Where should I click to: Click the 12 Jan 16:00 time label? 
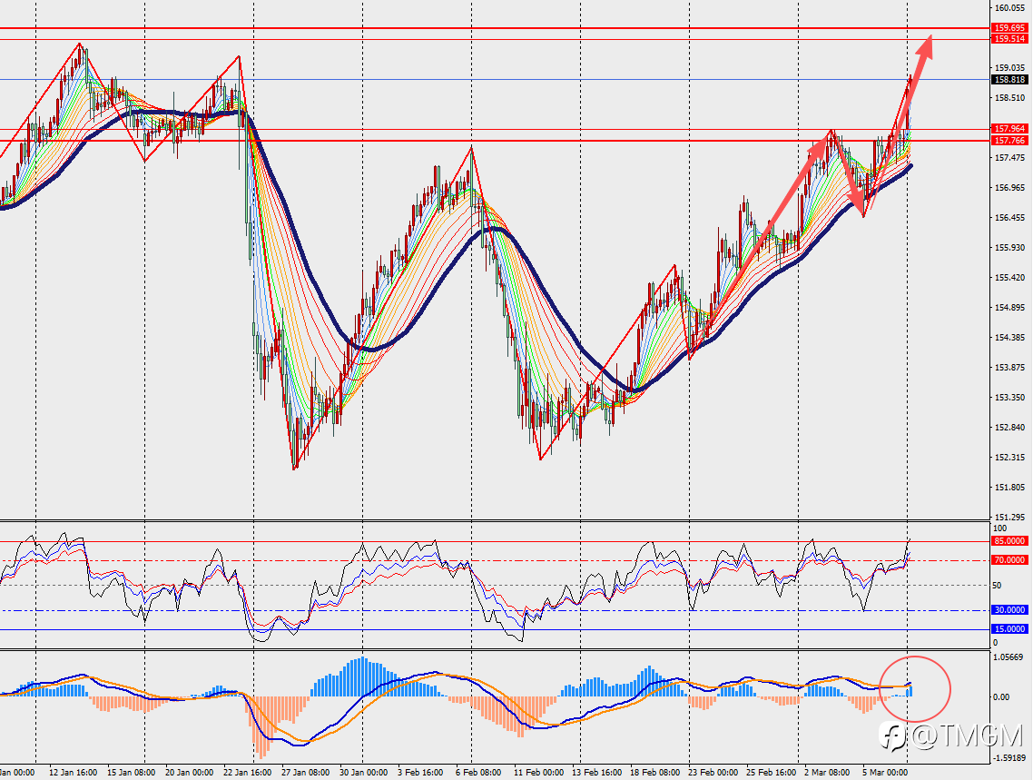[x=74, y=772]
